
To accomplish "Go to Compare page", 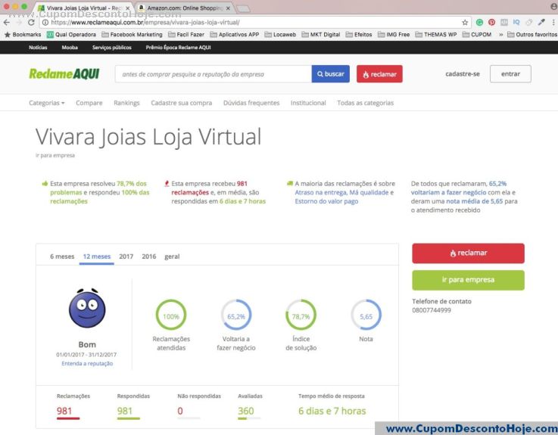I will click(89, 103).
